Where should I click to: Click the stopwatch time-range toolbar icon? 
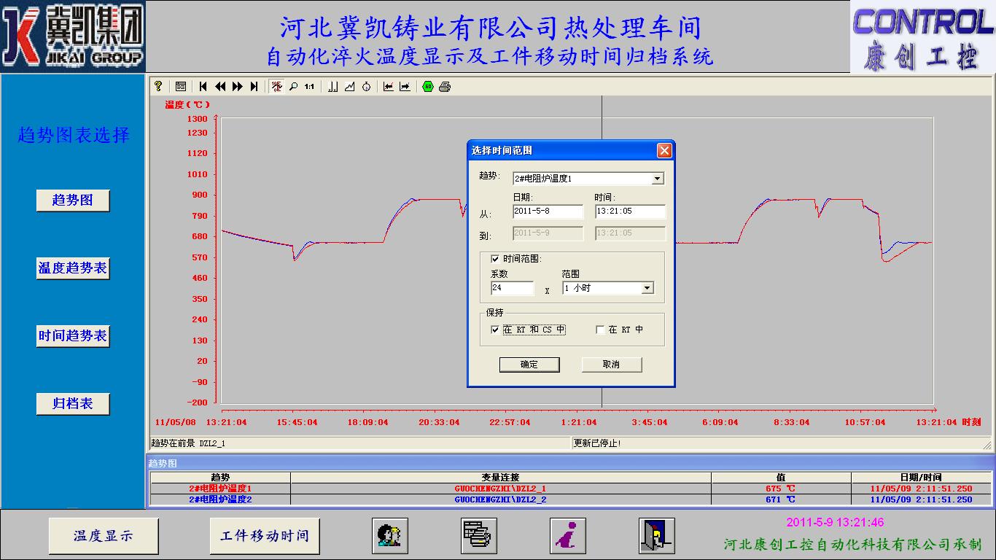[366, 87]
